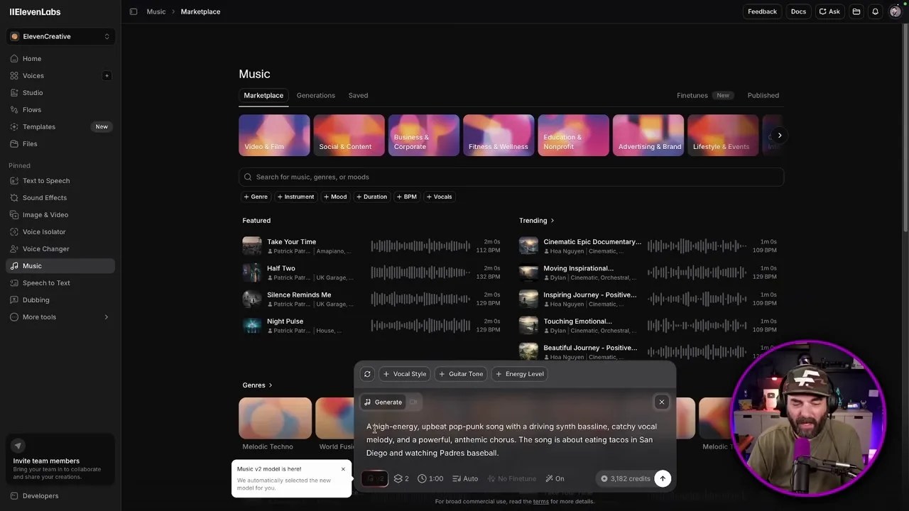909x511 pixels.
Task: Open the terms link in the footer
Action: (x=541, y=502)
